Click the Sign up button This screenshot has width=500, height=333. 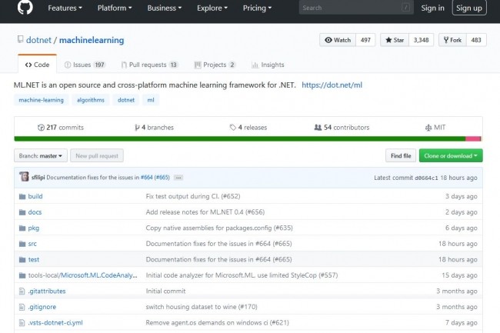point(469,8)
